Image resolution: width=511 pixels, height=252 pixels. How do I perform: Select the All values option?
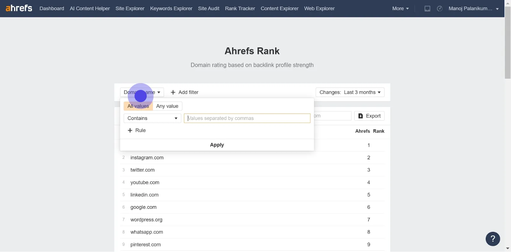tap(138, 106)
